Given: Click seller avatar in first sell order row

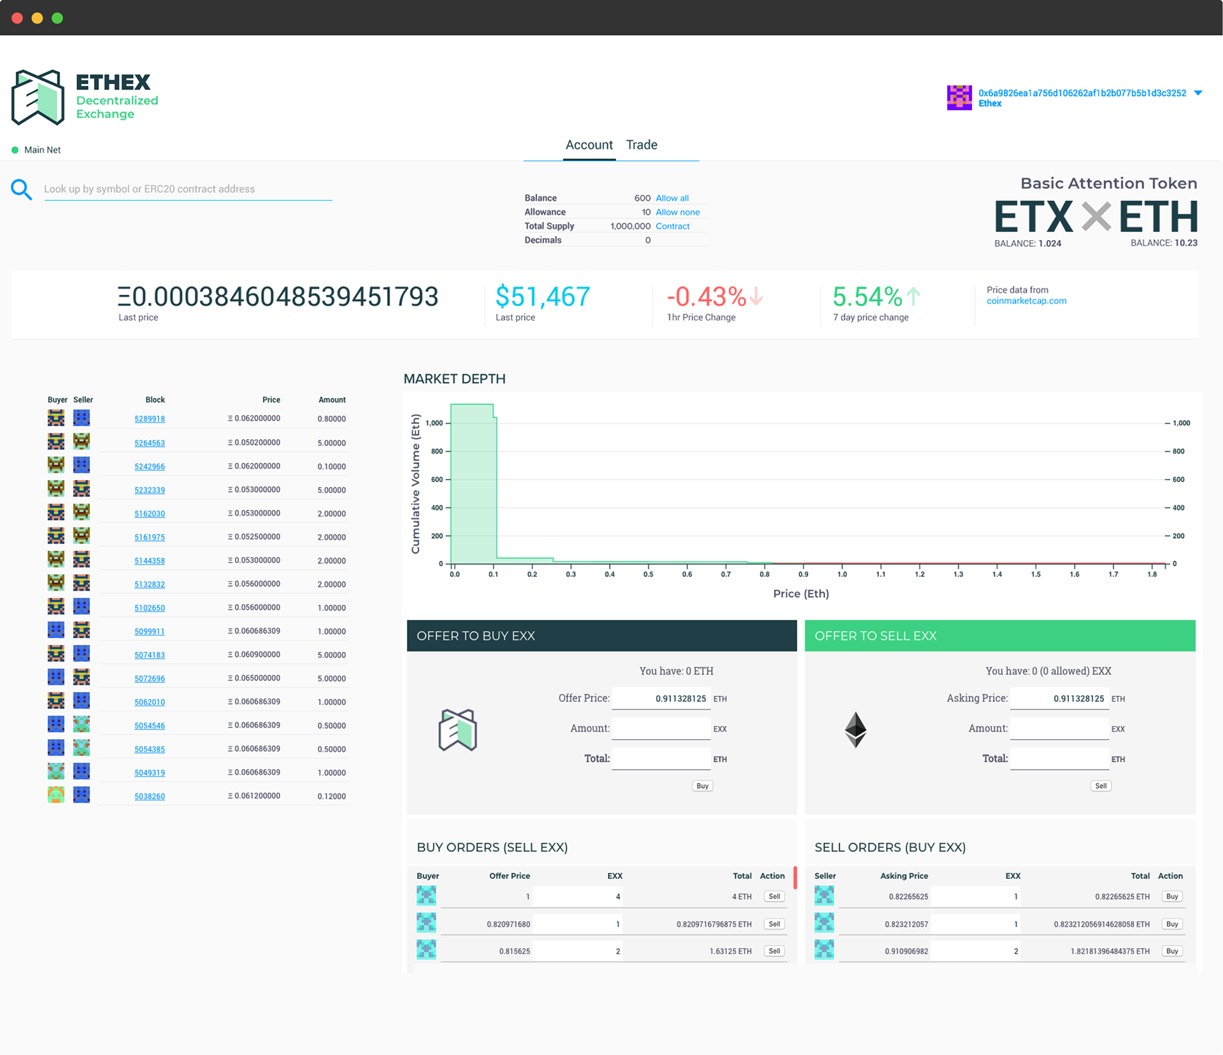Looking at the screenshot, I should click(x=824, y=896).
